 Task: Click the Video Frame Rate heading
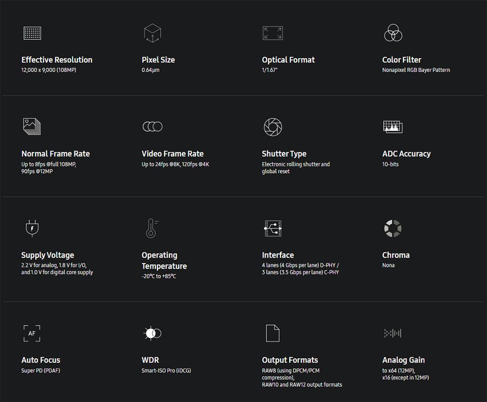tap(172, 154)
